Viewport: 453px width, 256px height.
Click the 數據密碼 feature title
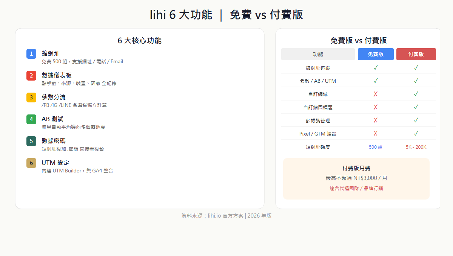[54, 141]
